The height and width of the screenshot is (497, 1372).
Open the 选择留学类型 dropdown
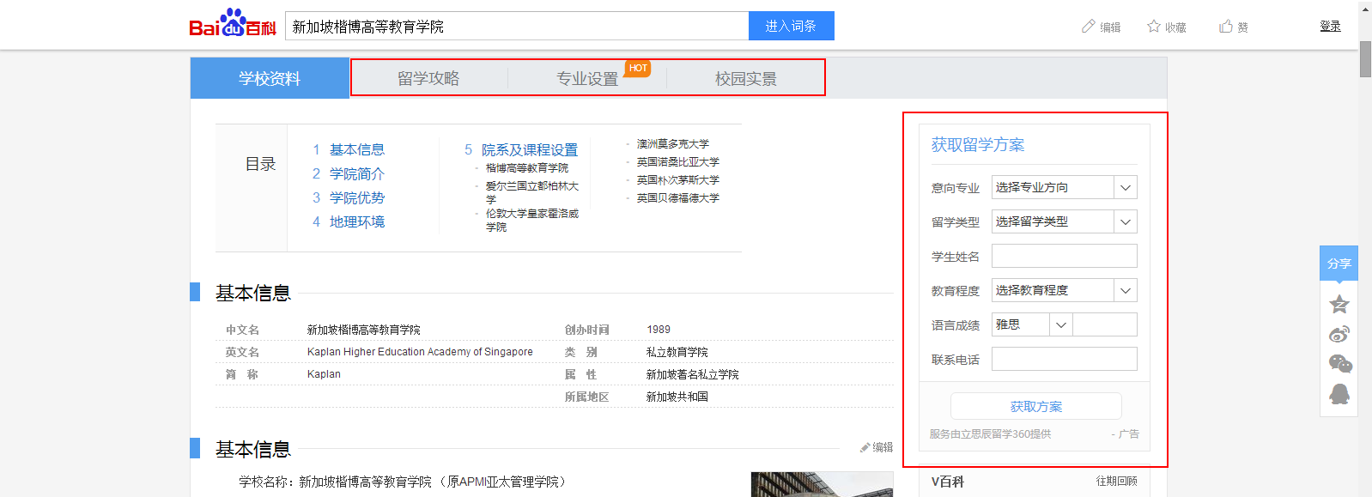pyautogui.click(x=1064, y=221)
